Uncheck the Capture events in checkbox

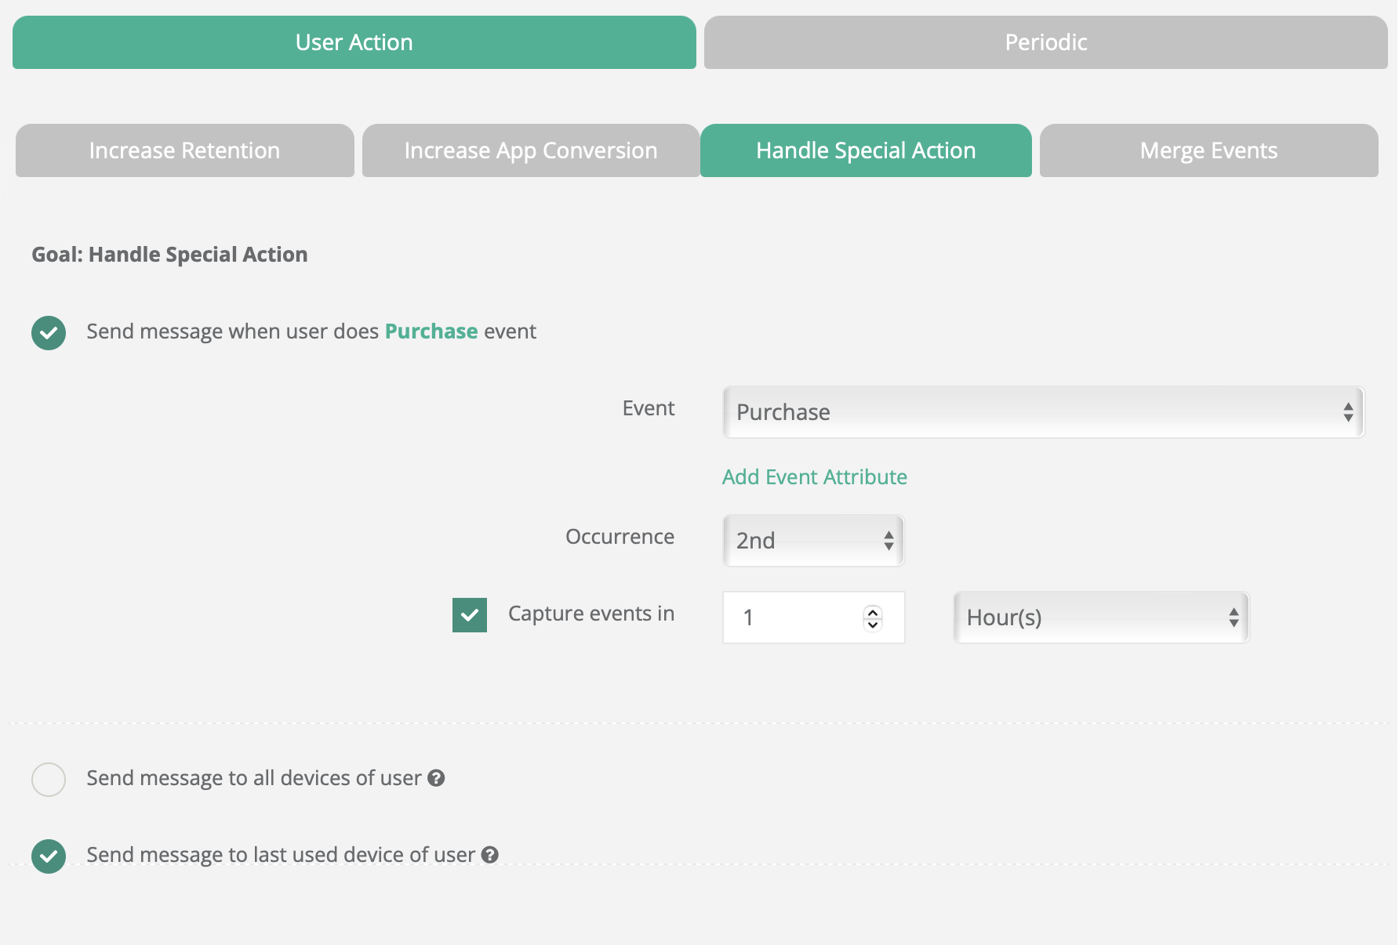tap(469, 615)
